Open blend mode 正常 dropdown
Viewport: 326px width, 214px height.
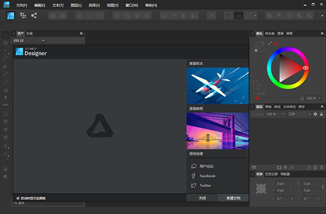tap(299, 114)
